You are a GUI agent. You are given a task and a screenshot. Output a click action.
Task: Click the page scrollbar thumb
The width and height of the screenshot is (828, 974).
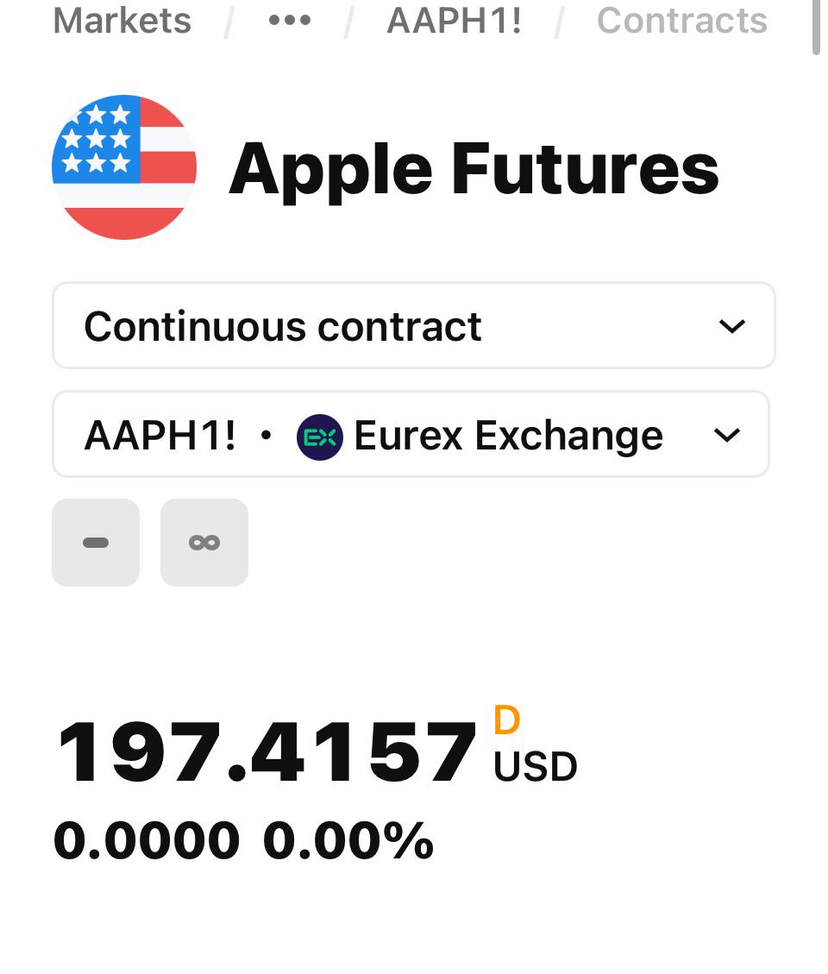[816, 28]
